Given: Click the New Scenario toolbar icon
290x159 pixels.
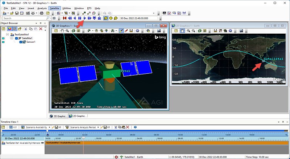Looking at the screenshot, I should [4, 13].
